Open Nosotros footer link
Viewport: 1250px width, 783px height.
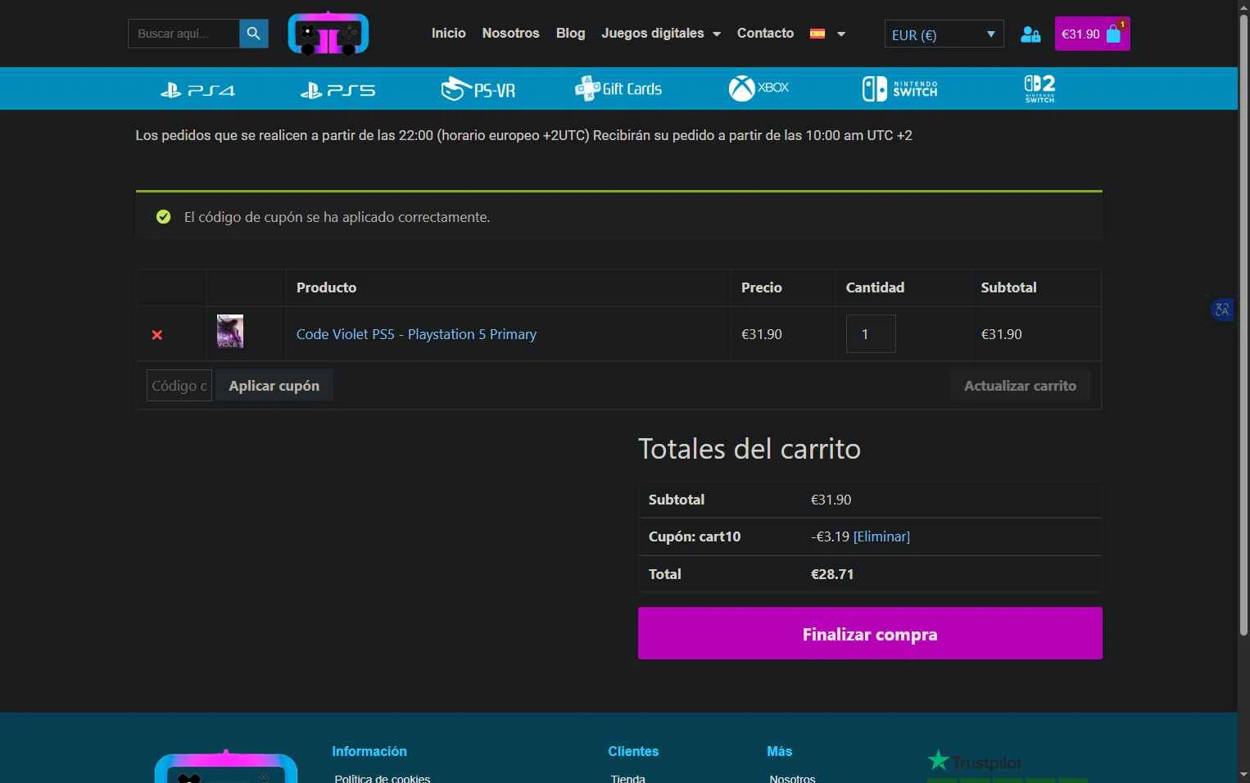coord(793,779)
